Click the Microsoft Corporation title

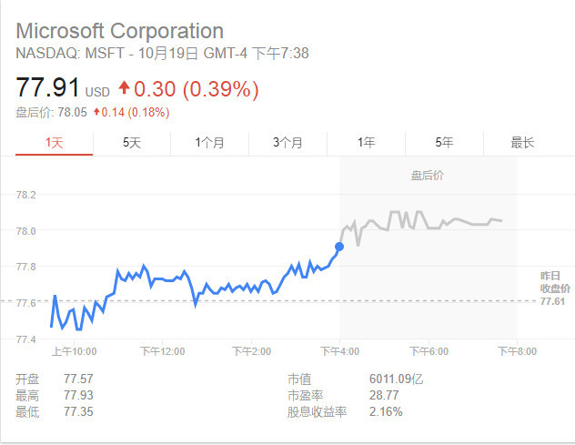pos(120,31)
